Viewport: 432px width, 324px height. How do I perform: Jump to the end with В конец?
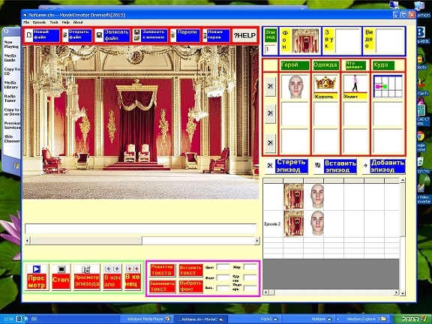(133, 277)
